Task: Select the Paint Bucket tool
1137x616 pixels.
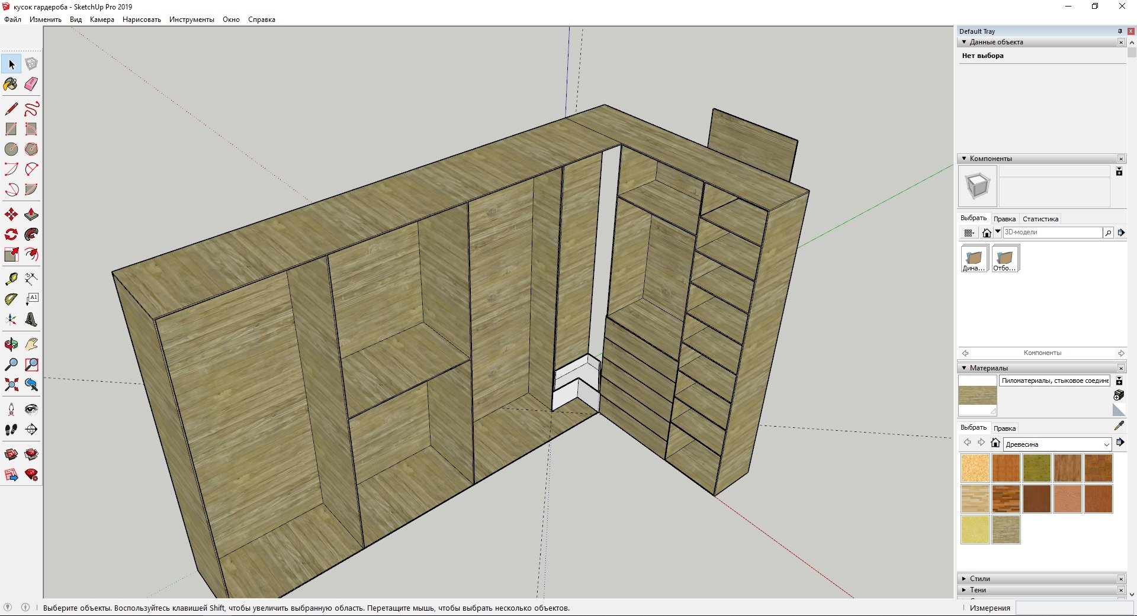Action: [x=11, y=84]
